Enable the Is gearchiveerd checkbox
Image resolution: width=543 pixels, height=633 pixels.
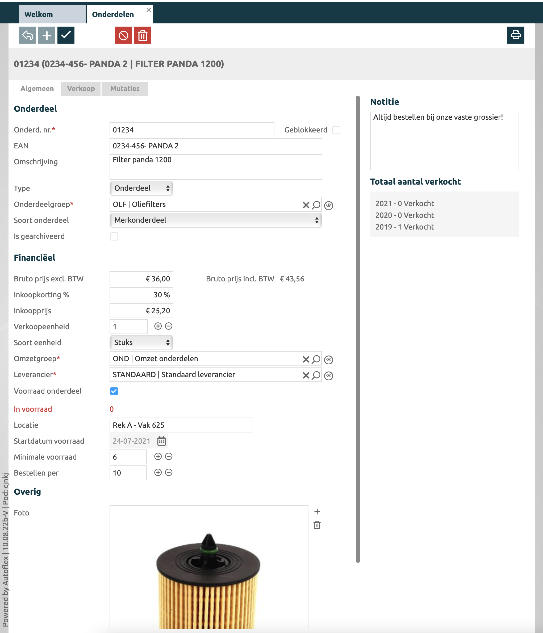114,236
